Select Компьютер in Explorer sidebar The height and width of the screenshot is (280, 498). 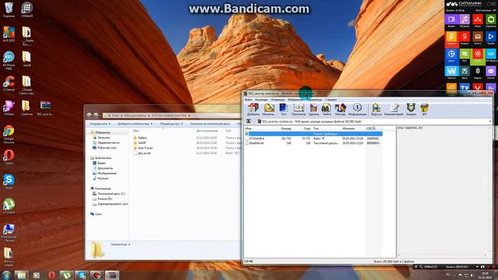coord(103,188)
